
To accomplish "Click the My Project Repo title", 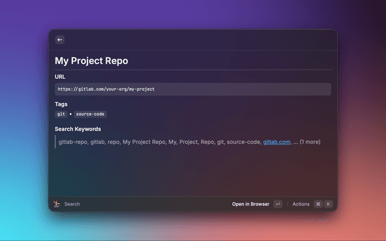I will pos(91,61).
